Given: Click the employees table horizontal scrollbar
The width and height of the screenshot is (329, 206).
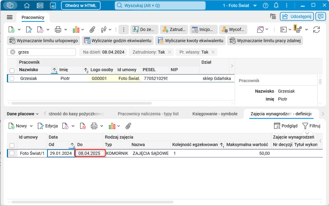Looking at the screenshot, I should [x=82, y=103].
